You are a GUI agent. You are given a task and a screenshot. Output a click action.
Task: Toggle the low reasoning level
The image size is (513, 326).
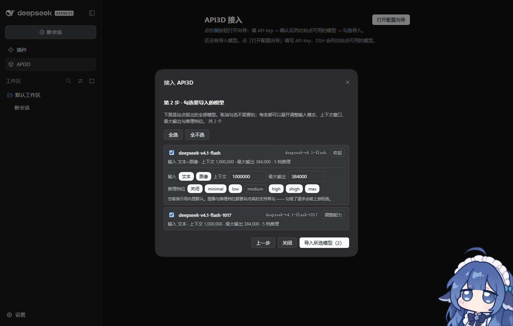(236, 189)
